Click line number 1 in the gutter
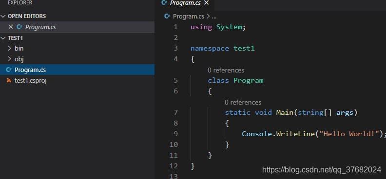Viewport: 386px width, 179px height. [x=175, y=27]
